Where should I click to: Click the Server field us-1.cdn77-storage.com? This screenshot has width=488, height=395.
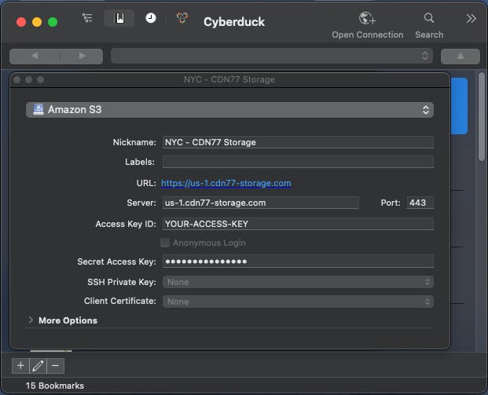click(260, 203)
